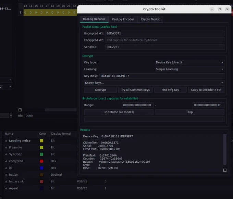Minimize the Crypto Toolkit window

click(x=212, y=9)
